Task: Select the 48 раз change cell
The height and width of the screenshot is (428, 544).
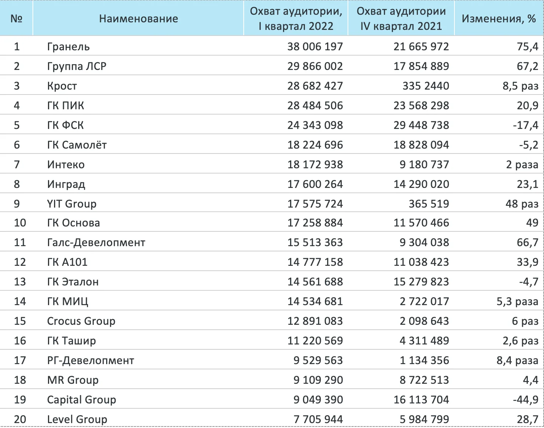Action: pyautogui.click(x=522, y=204)
